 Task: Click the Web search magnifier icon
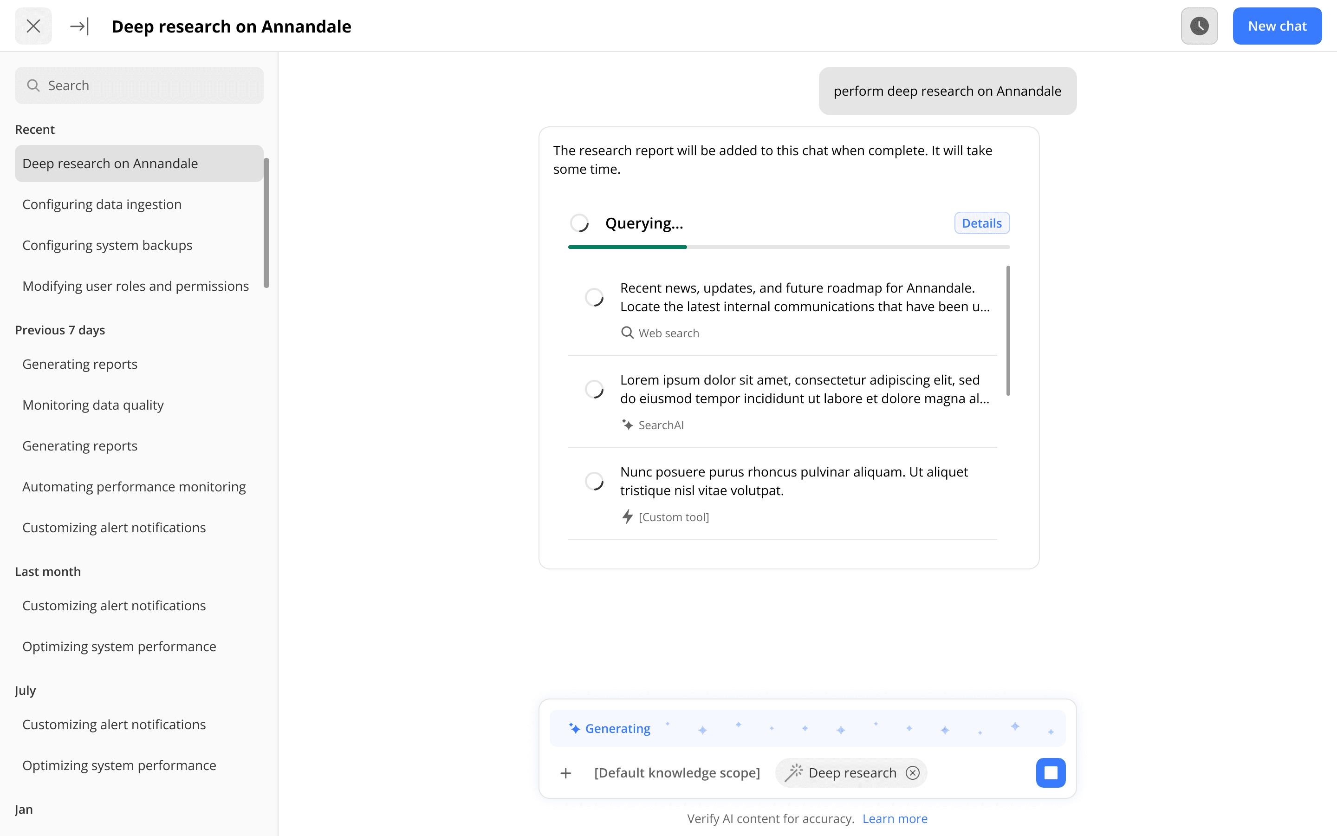point(627,333)
